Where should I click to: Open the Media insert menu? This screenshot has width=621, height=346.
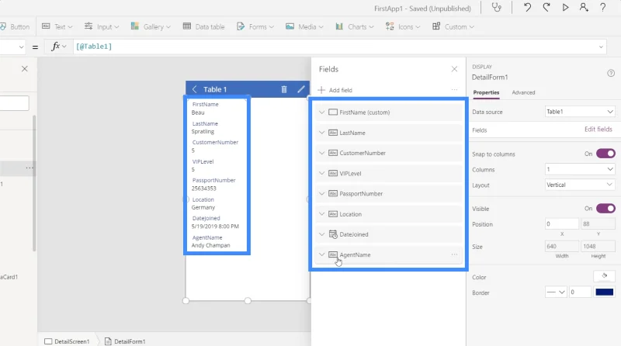coord(304,26)
